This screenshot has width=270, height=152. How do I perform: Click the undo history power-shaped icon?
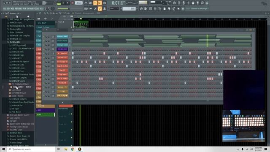174,3
